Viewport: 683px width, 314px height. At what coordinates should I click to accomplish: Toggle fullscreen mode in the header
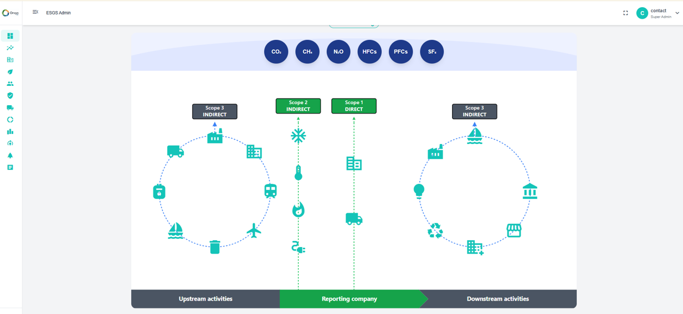(625, 13)
